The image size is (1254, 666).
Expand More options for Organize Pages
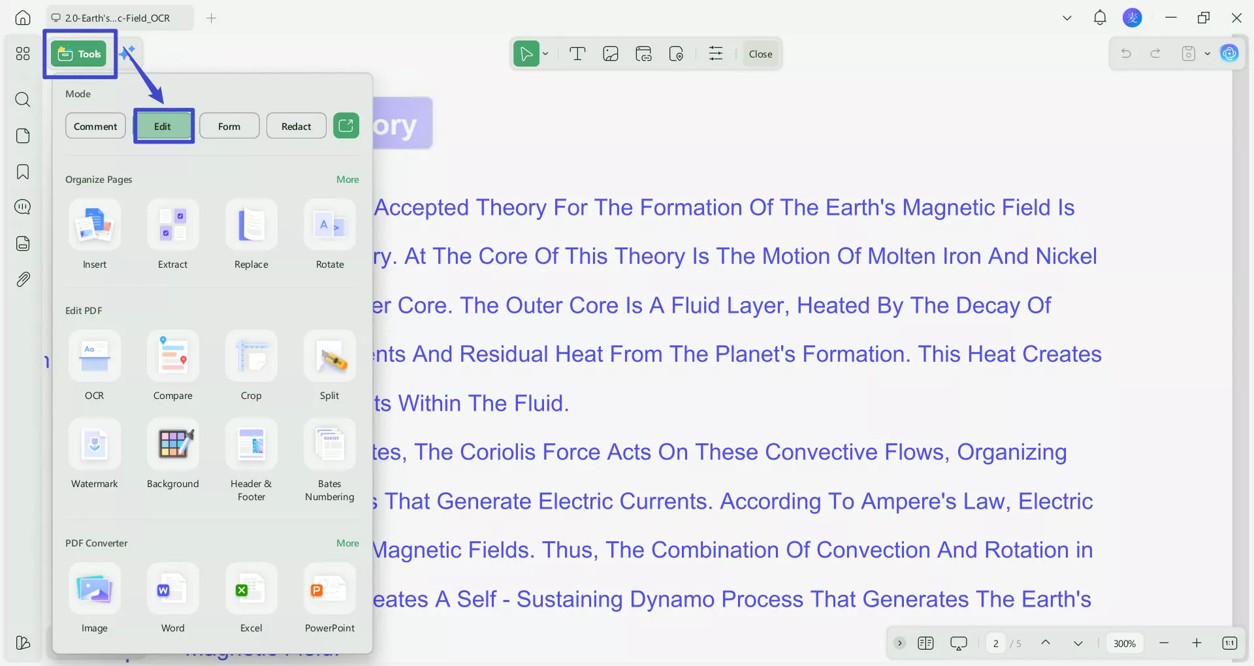point(347,179)
